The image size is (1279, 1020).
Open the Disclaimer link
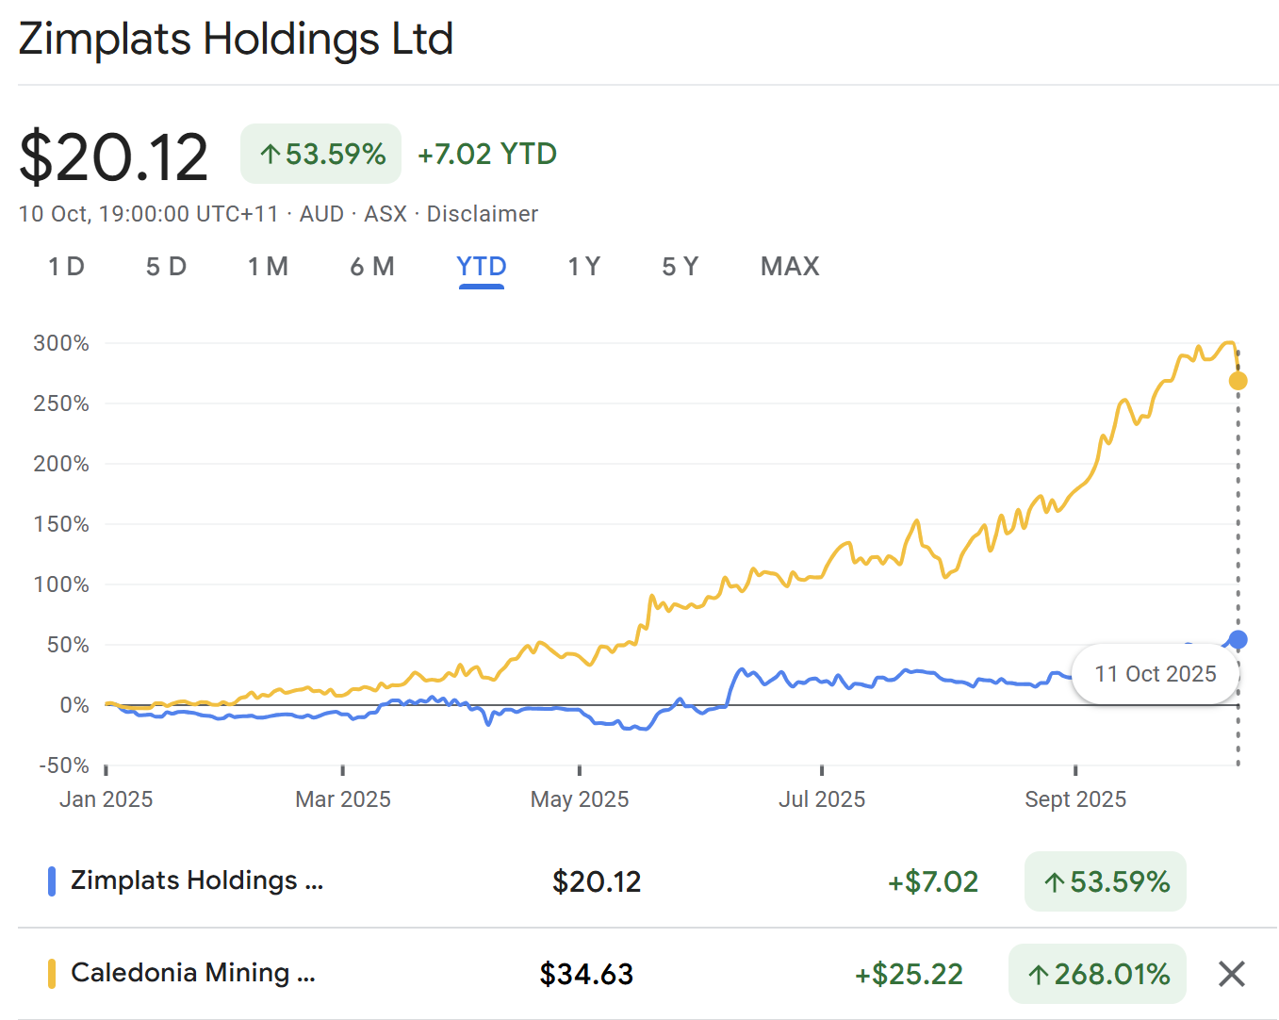coord(483,214)
